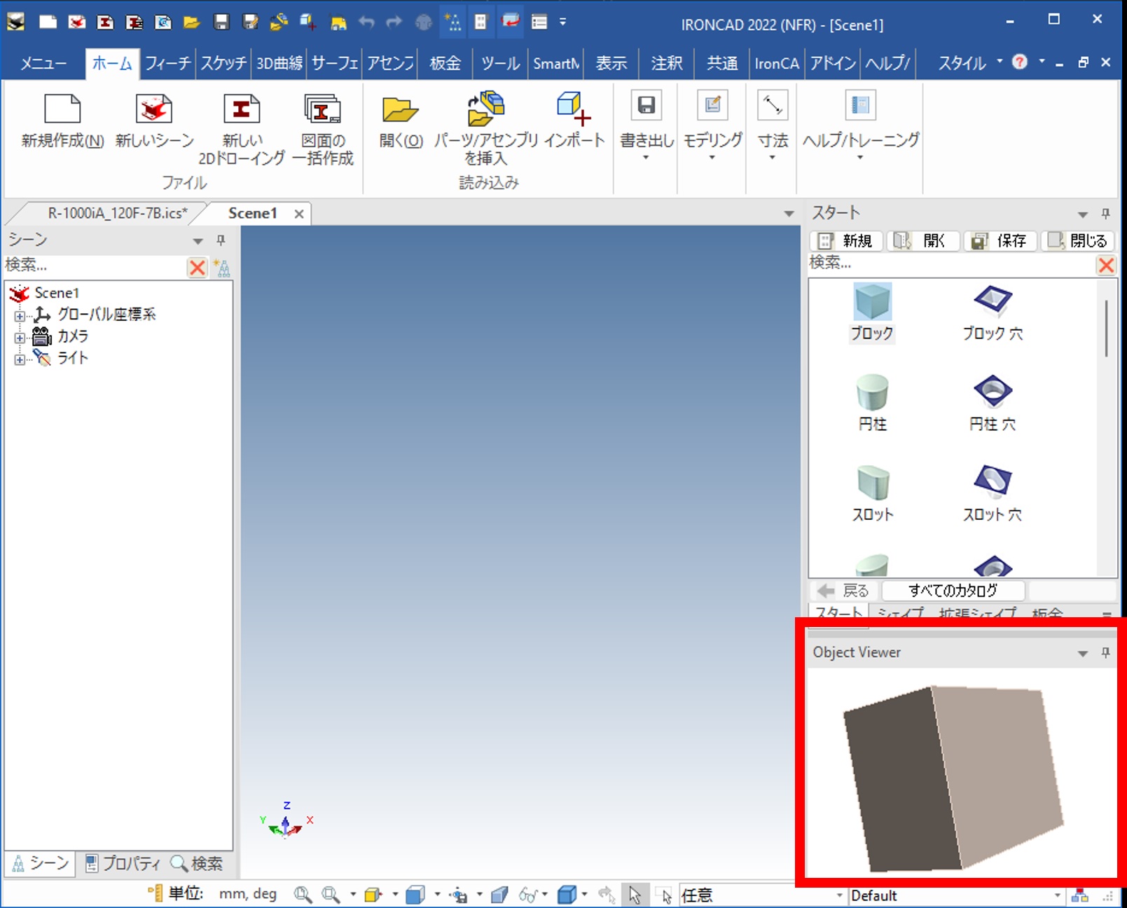Click the New file icon in quick access toolbar

pyautogui.click(x=48, y=22)
